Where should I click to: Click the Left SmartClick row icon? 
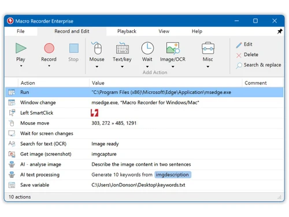12,113
